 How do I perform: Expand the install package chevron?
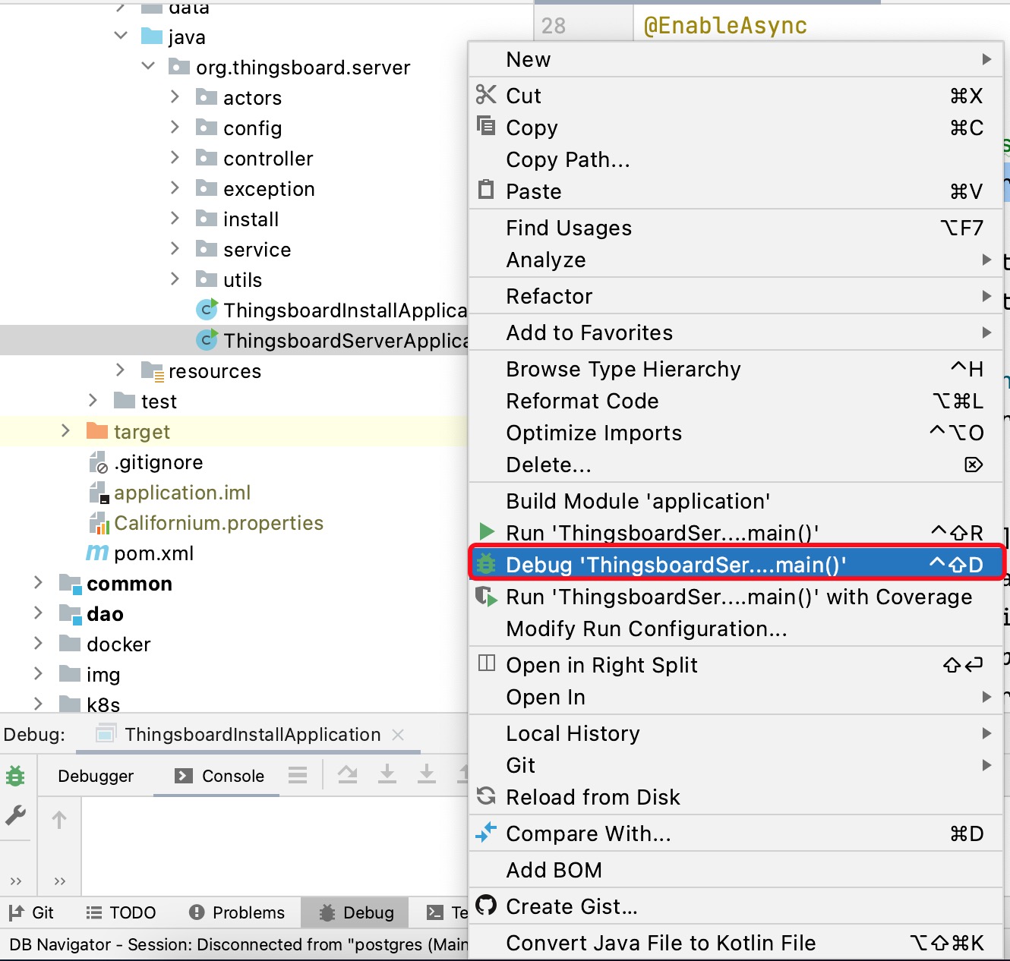[175, 218]
